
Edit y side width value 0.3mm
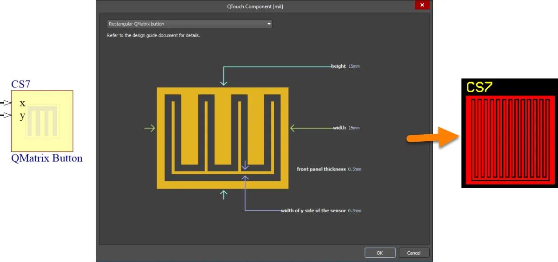click(355, 211)
